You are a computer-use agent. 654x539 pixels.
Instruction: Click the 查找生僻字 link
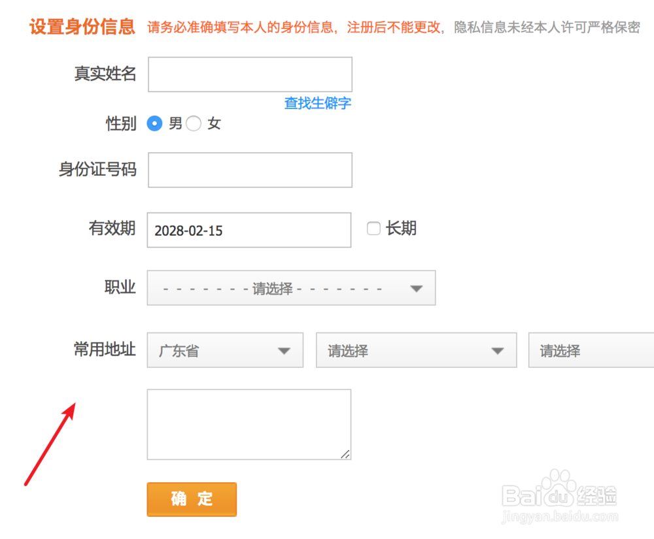318,103
